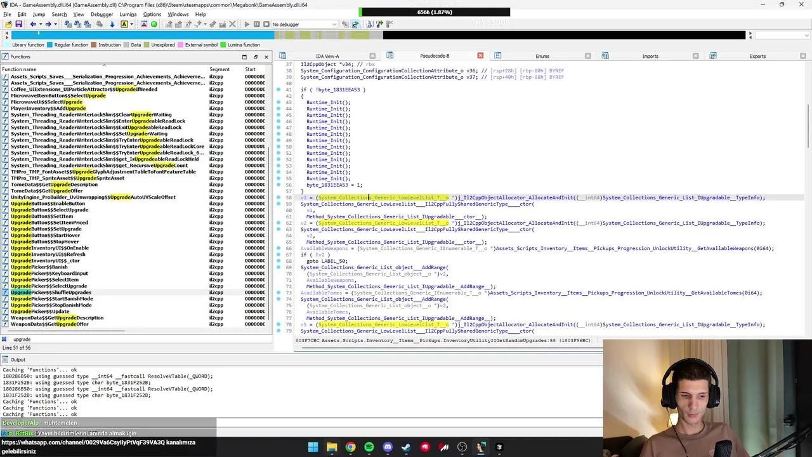The height and width of the screenshot is (457, 812).
Task: Open the Jump menu
Action: (x=39, y=14)
